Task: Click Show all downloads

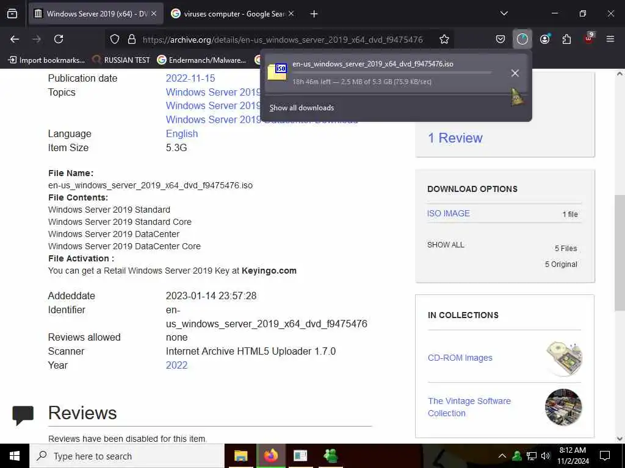Action: pyautogui.click(x=302, y=108)
